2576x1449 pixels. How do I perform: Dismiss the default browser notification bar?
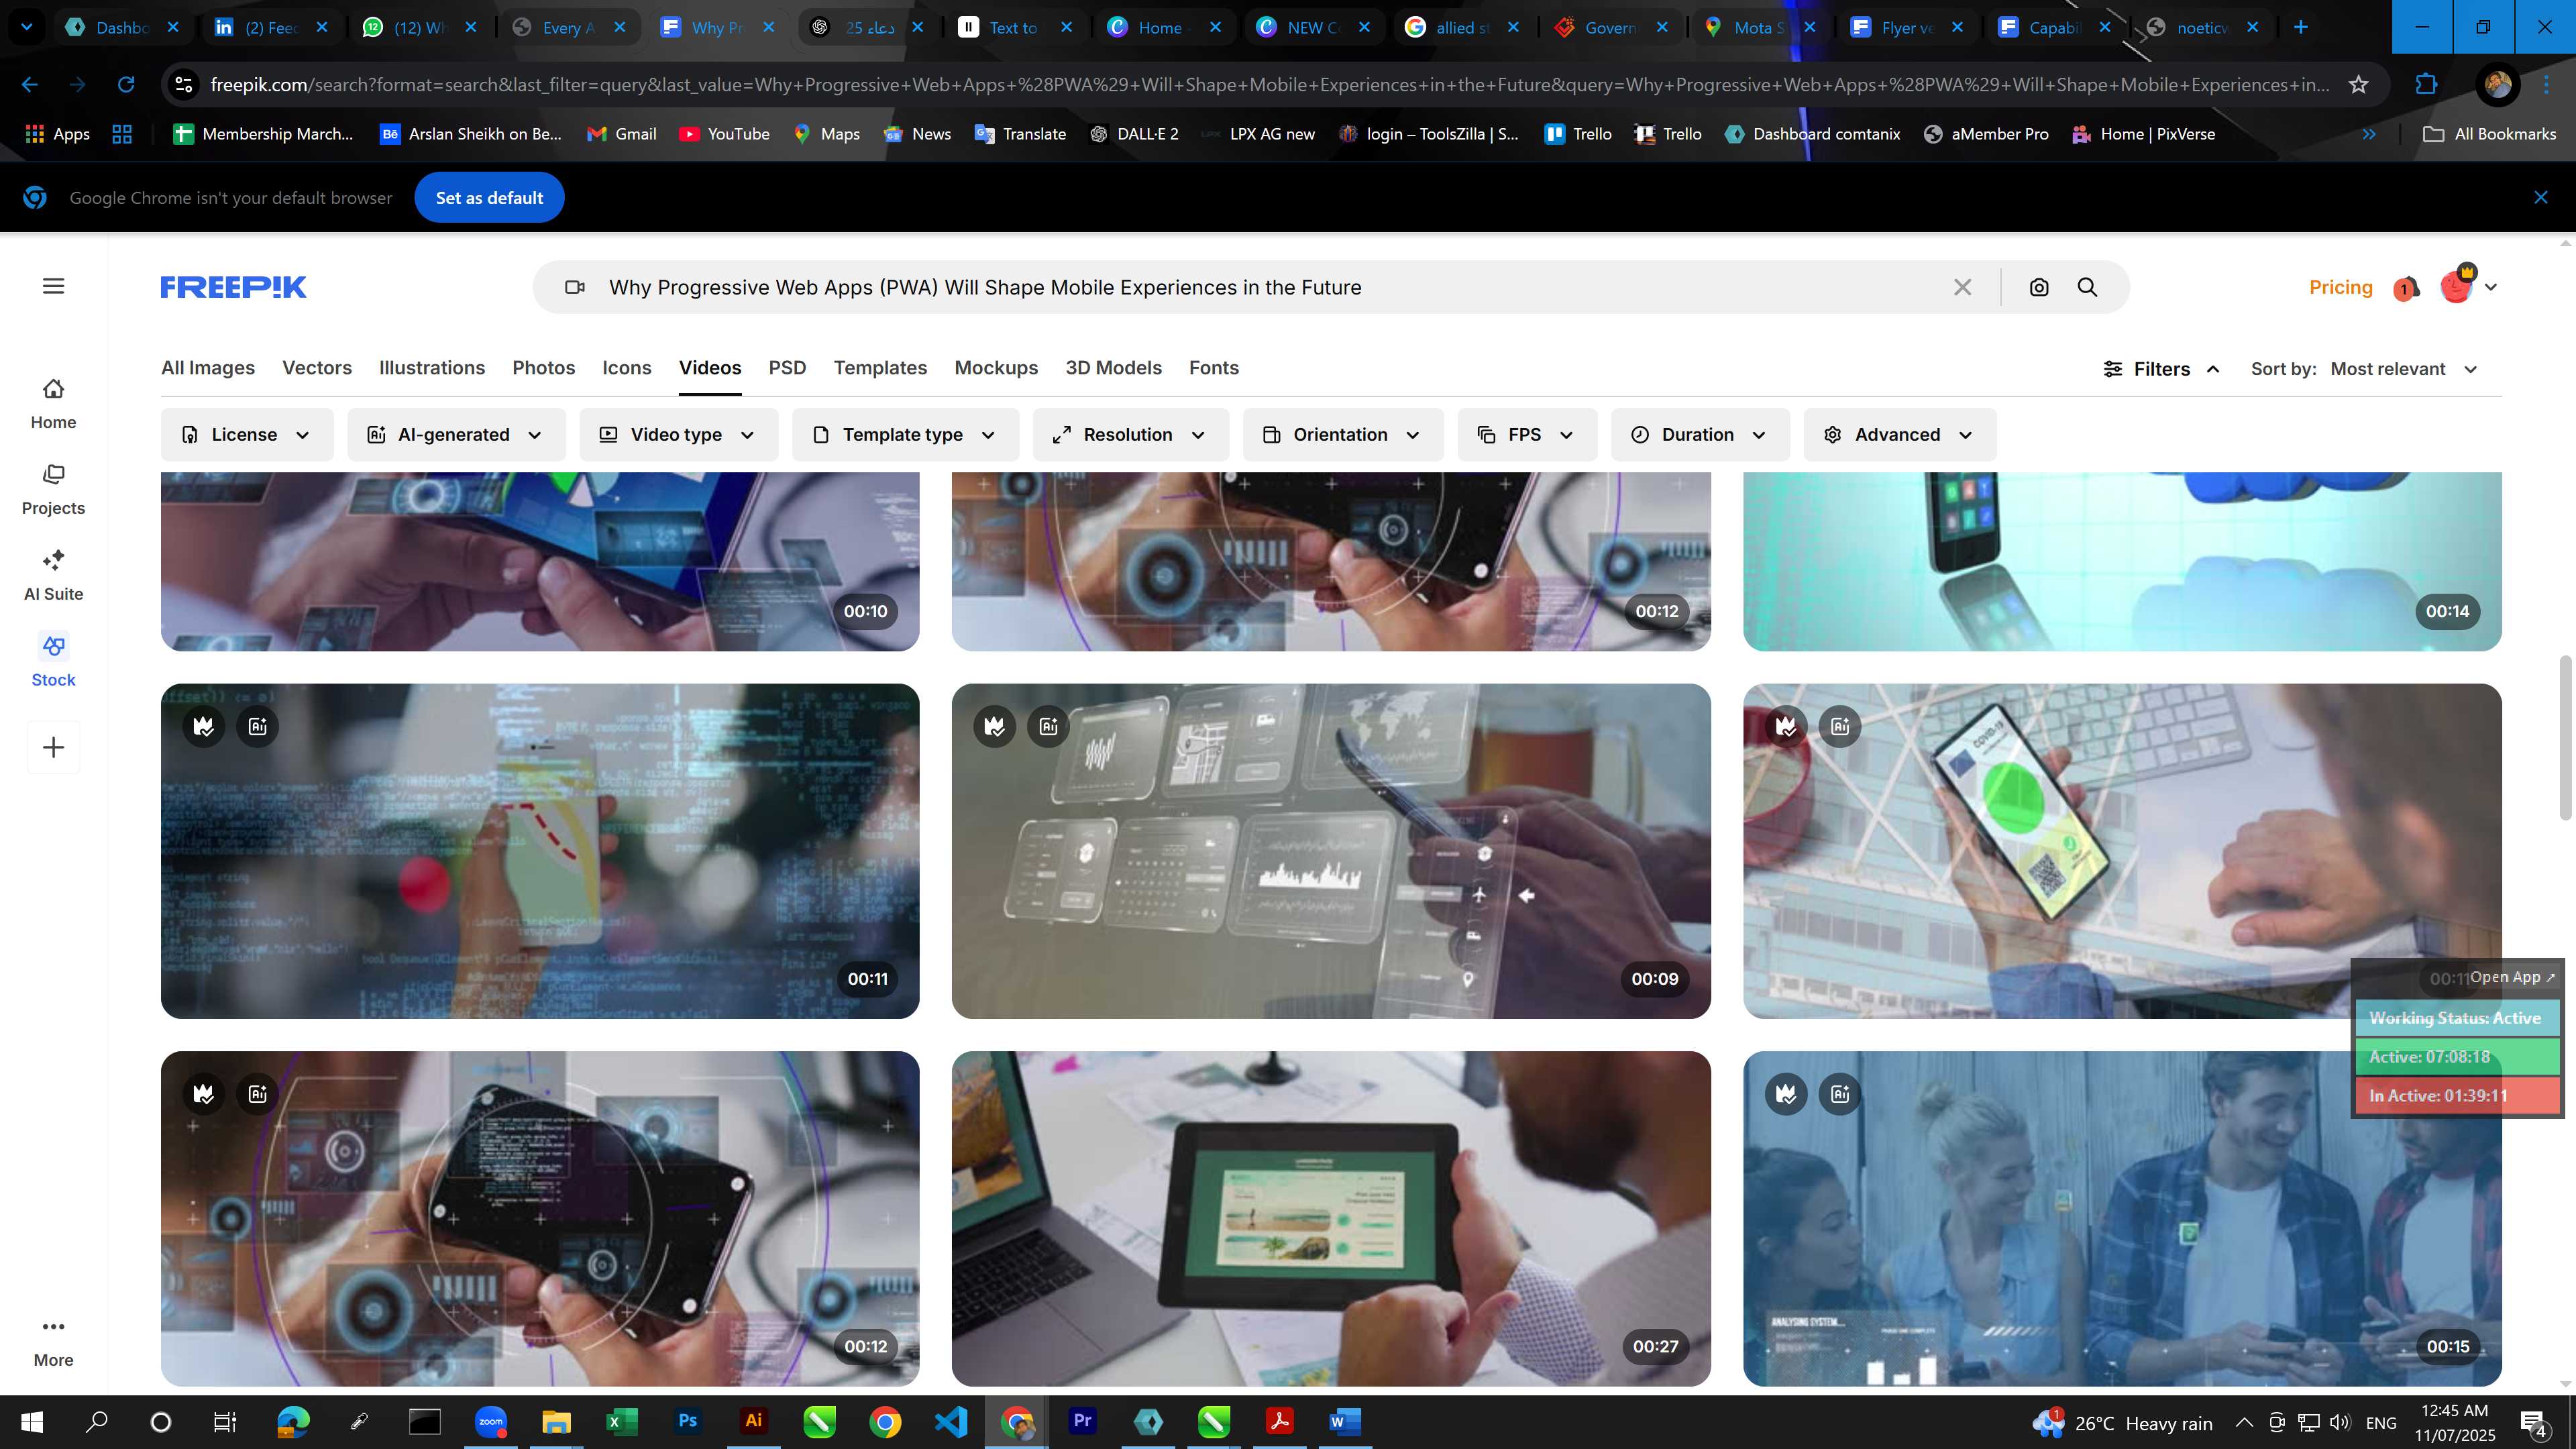point(2541,198)
